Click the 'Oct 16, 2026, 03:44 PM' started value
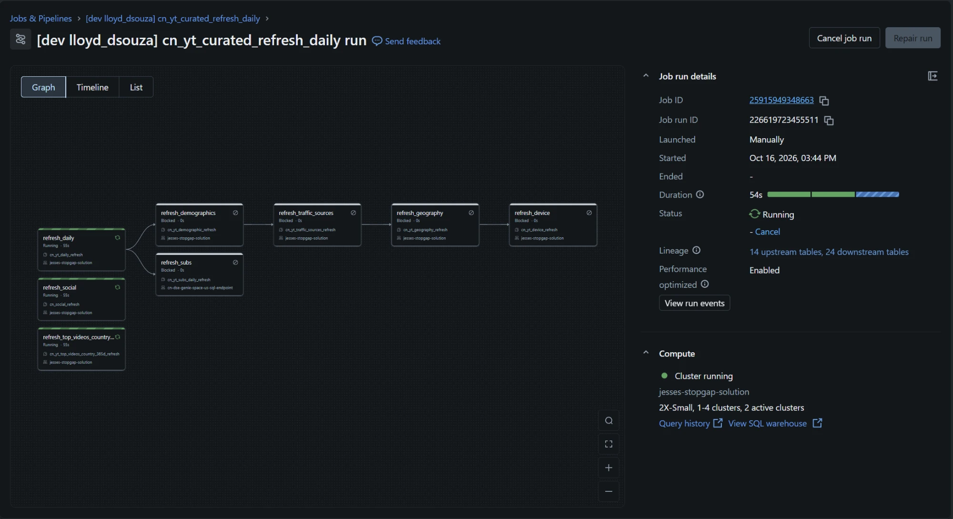The height and width of the screenshot is (519, 953). click(792, 158)
